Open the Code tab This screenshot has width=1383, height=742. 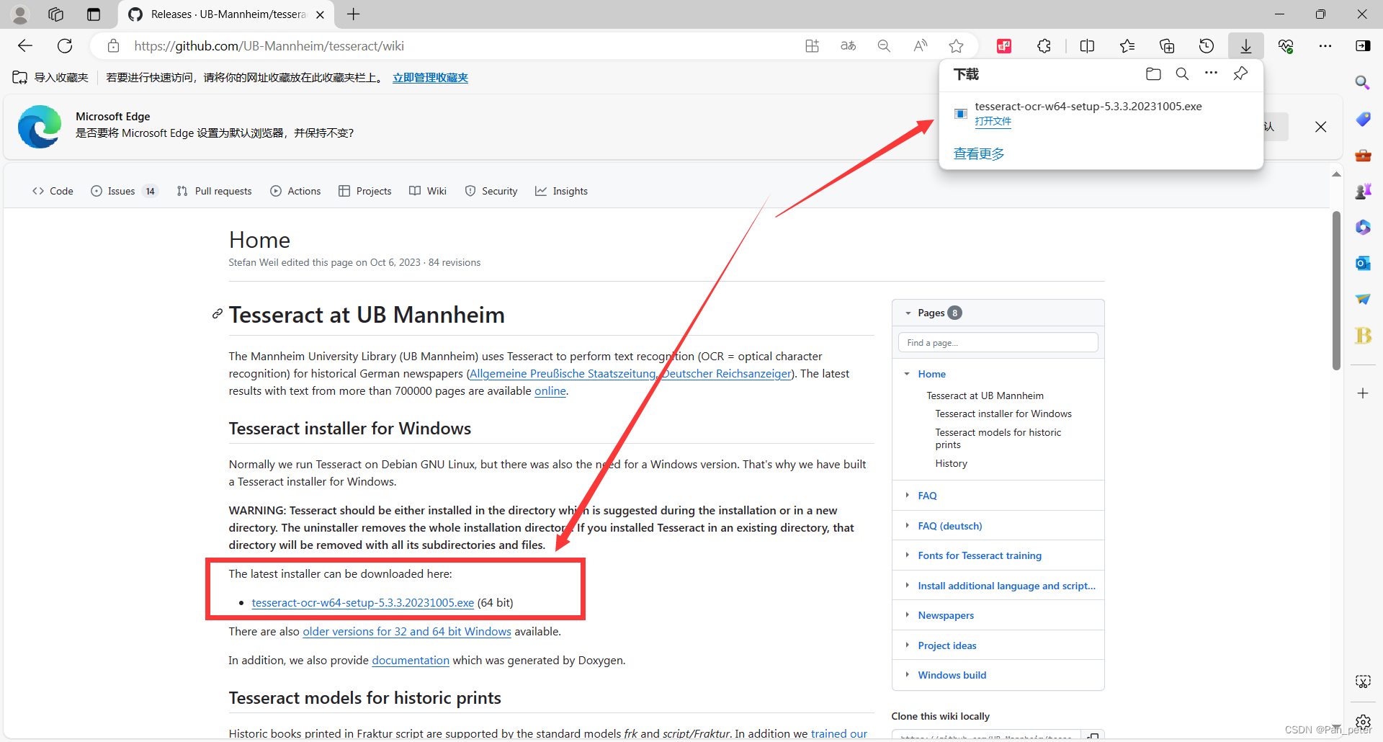click(x=53, y=191)
